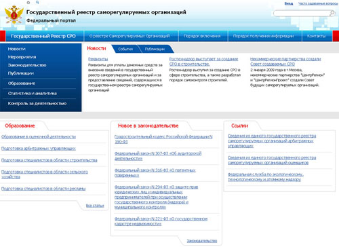Select Законодательство in the sidebar
Viewport: 339px width, 247px height.
[27, 65]
